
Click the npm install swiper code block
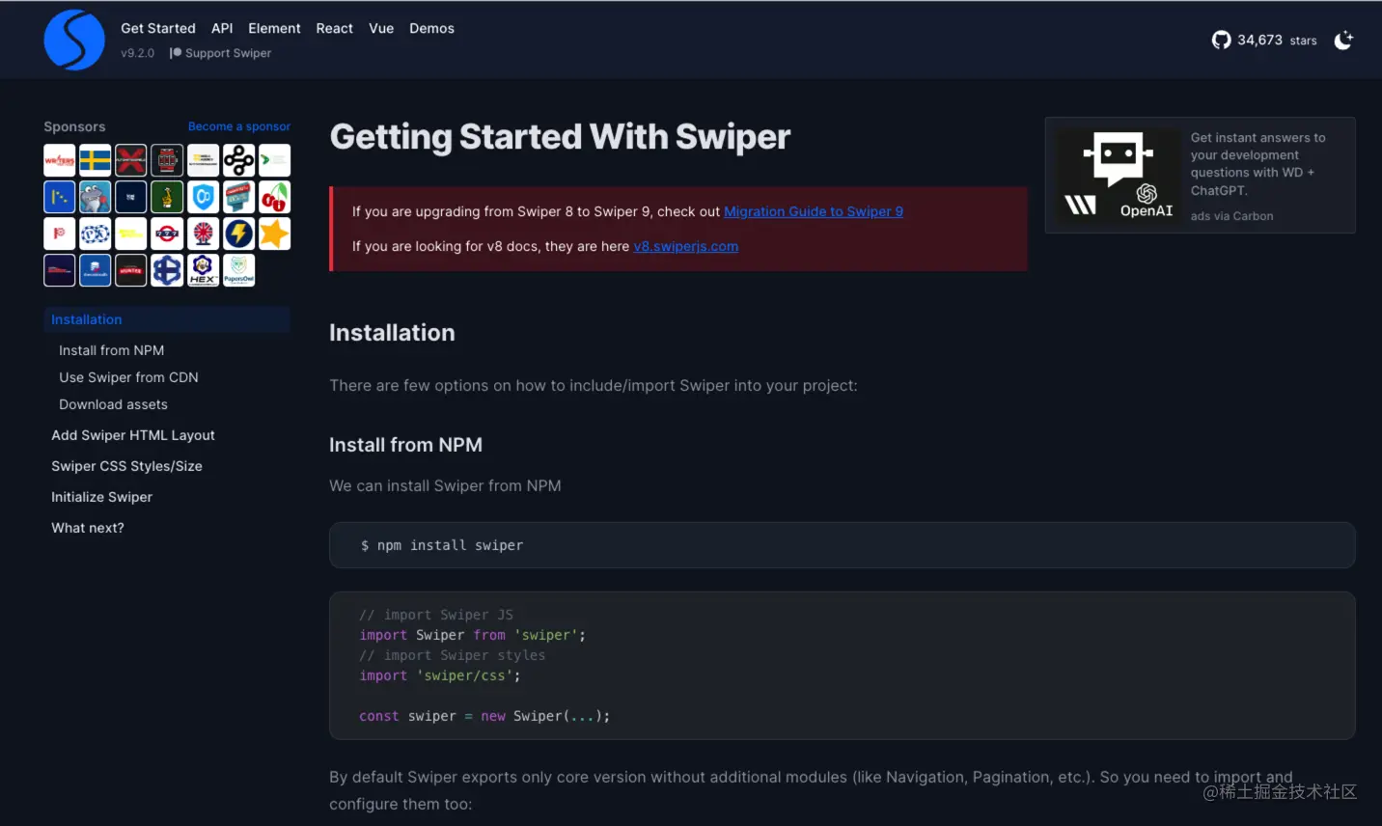pos(842,545)
